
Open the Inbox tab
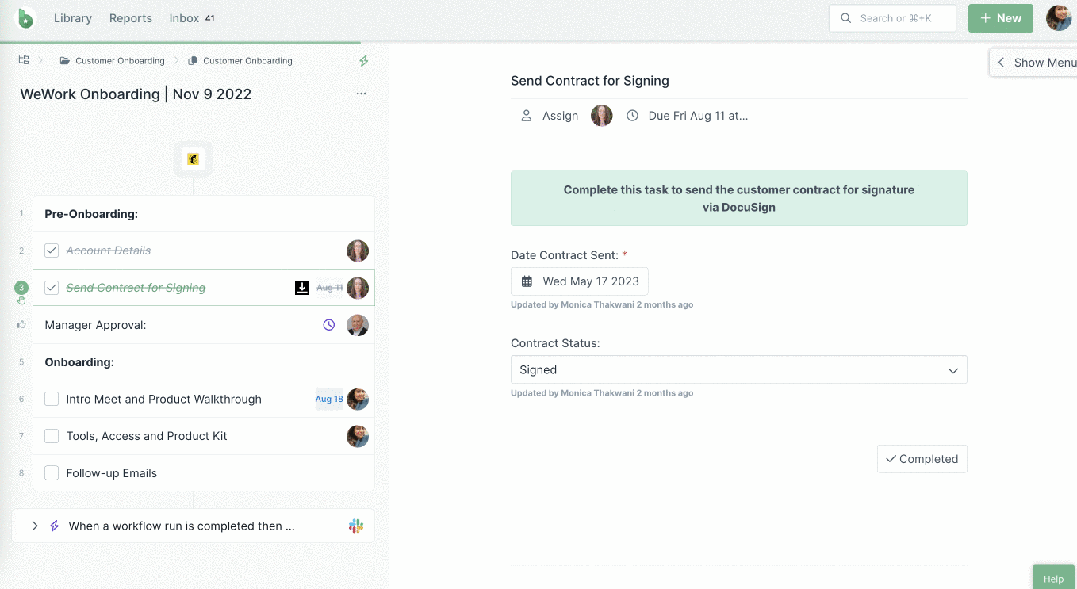184,18
